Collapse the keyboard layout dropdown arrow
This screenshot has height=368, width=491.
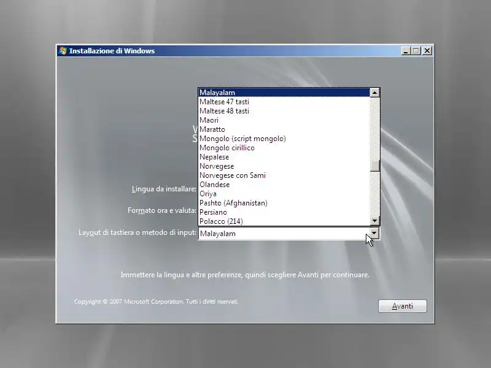374,234
